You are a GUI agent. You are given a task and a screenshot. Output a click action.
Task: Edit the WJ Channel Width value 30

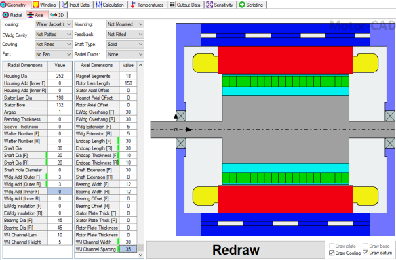128,242
